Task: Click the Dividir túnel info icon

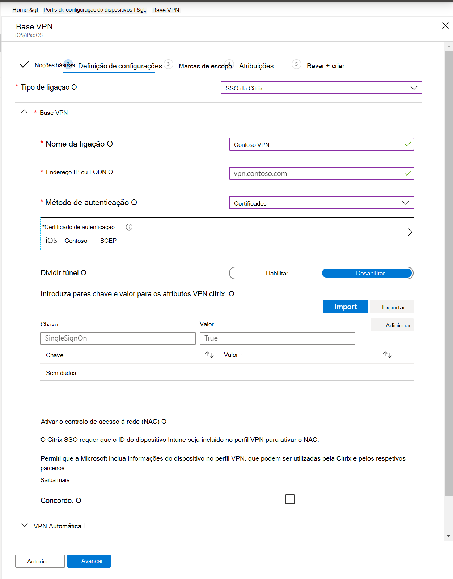Action: click(x=83, y=273)
